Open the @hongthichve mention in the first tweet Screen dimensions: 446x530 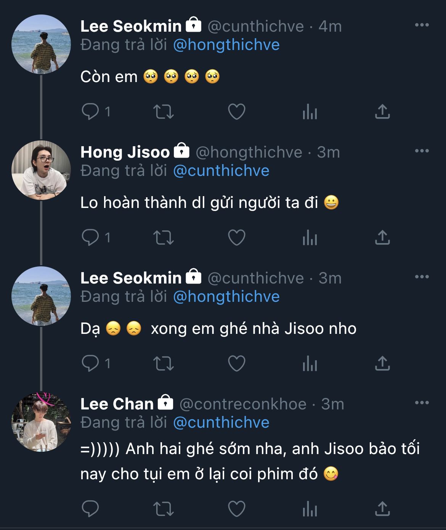pyautogui.click(x=226, y=45)
